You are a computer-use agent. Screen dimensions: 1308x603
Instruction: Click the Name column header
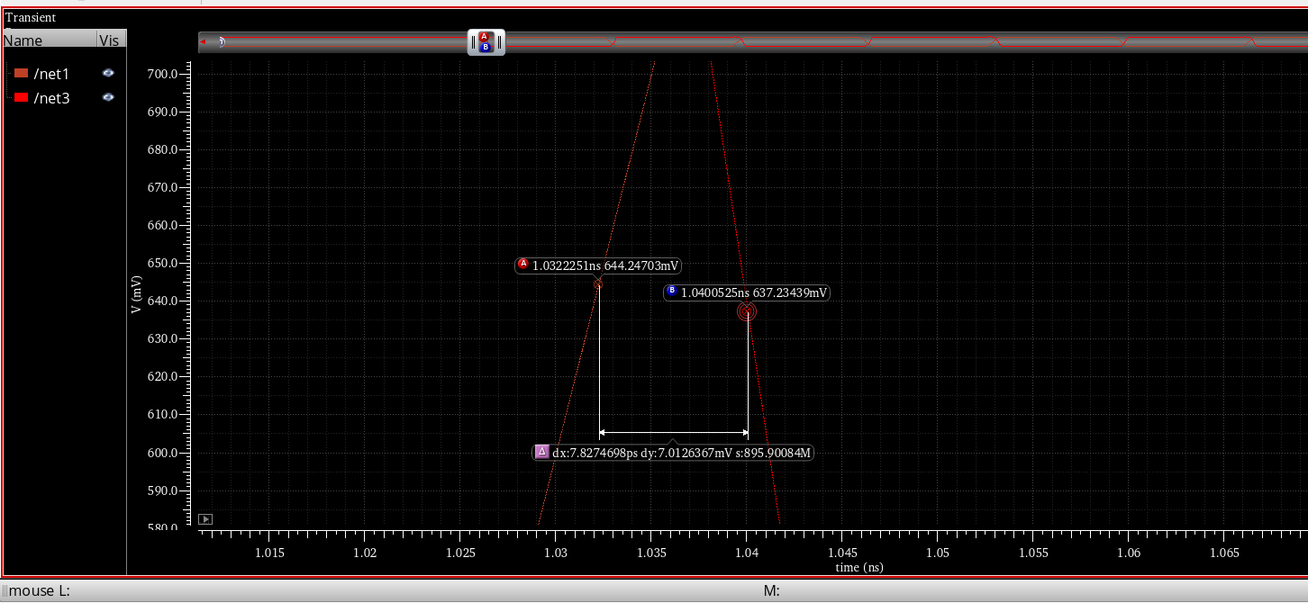tap(23, 40)
